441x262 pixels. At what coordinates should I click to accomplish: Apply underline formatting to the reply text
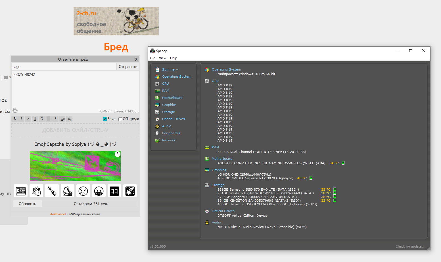pos(35,119)
